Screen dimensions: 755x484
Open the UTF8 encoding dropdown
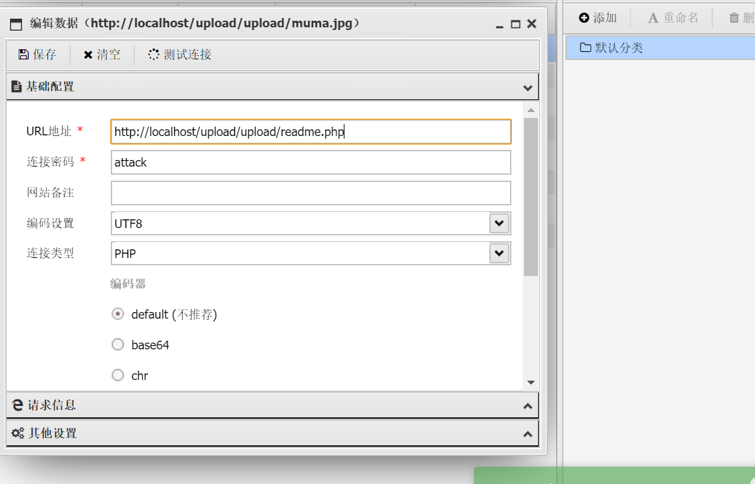coord(499,223)
